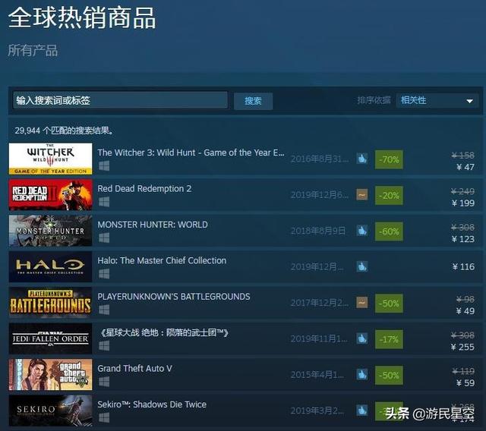Click Red Dead Redemption 2 mixed review icon
This screenshot has width=486, height=431.
[361, 195]
